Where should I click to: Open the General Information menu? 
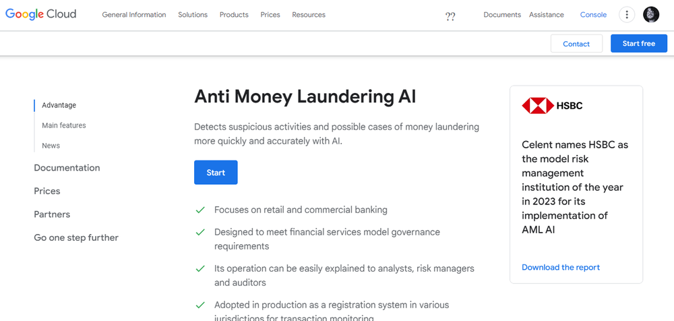[x=133, y=15]
